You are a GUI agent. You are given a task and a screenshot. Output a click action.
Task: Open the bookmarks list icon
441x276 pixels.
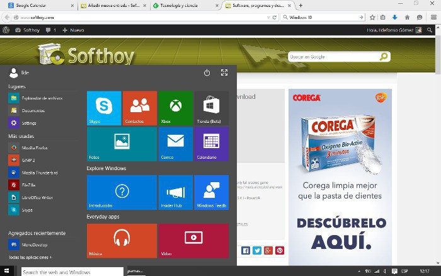point(383,18)
